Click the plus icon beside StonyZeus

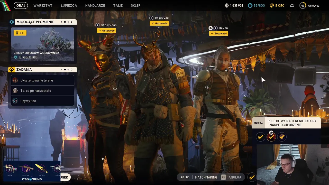pos(97,25)
